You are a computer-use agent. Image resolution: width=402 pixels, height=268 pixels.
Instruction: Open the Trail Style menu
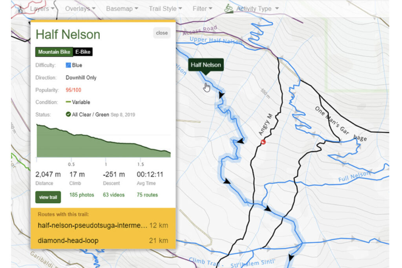point(165,9)
